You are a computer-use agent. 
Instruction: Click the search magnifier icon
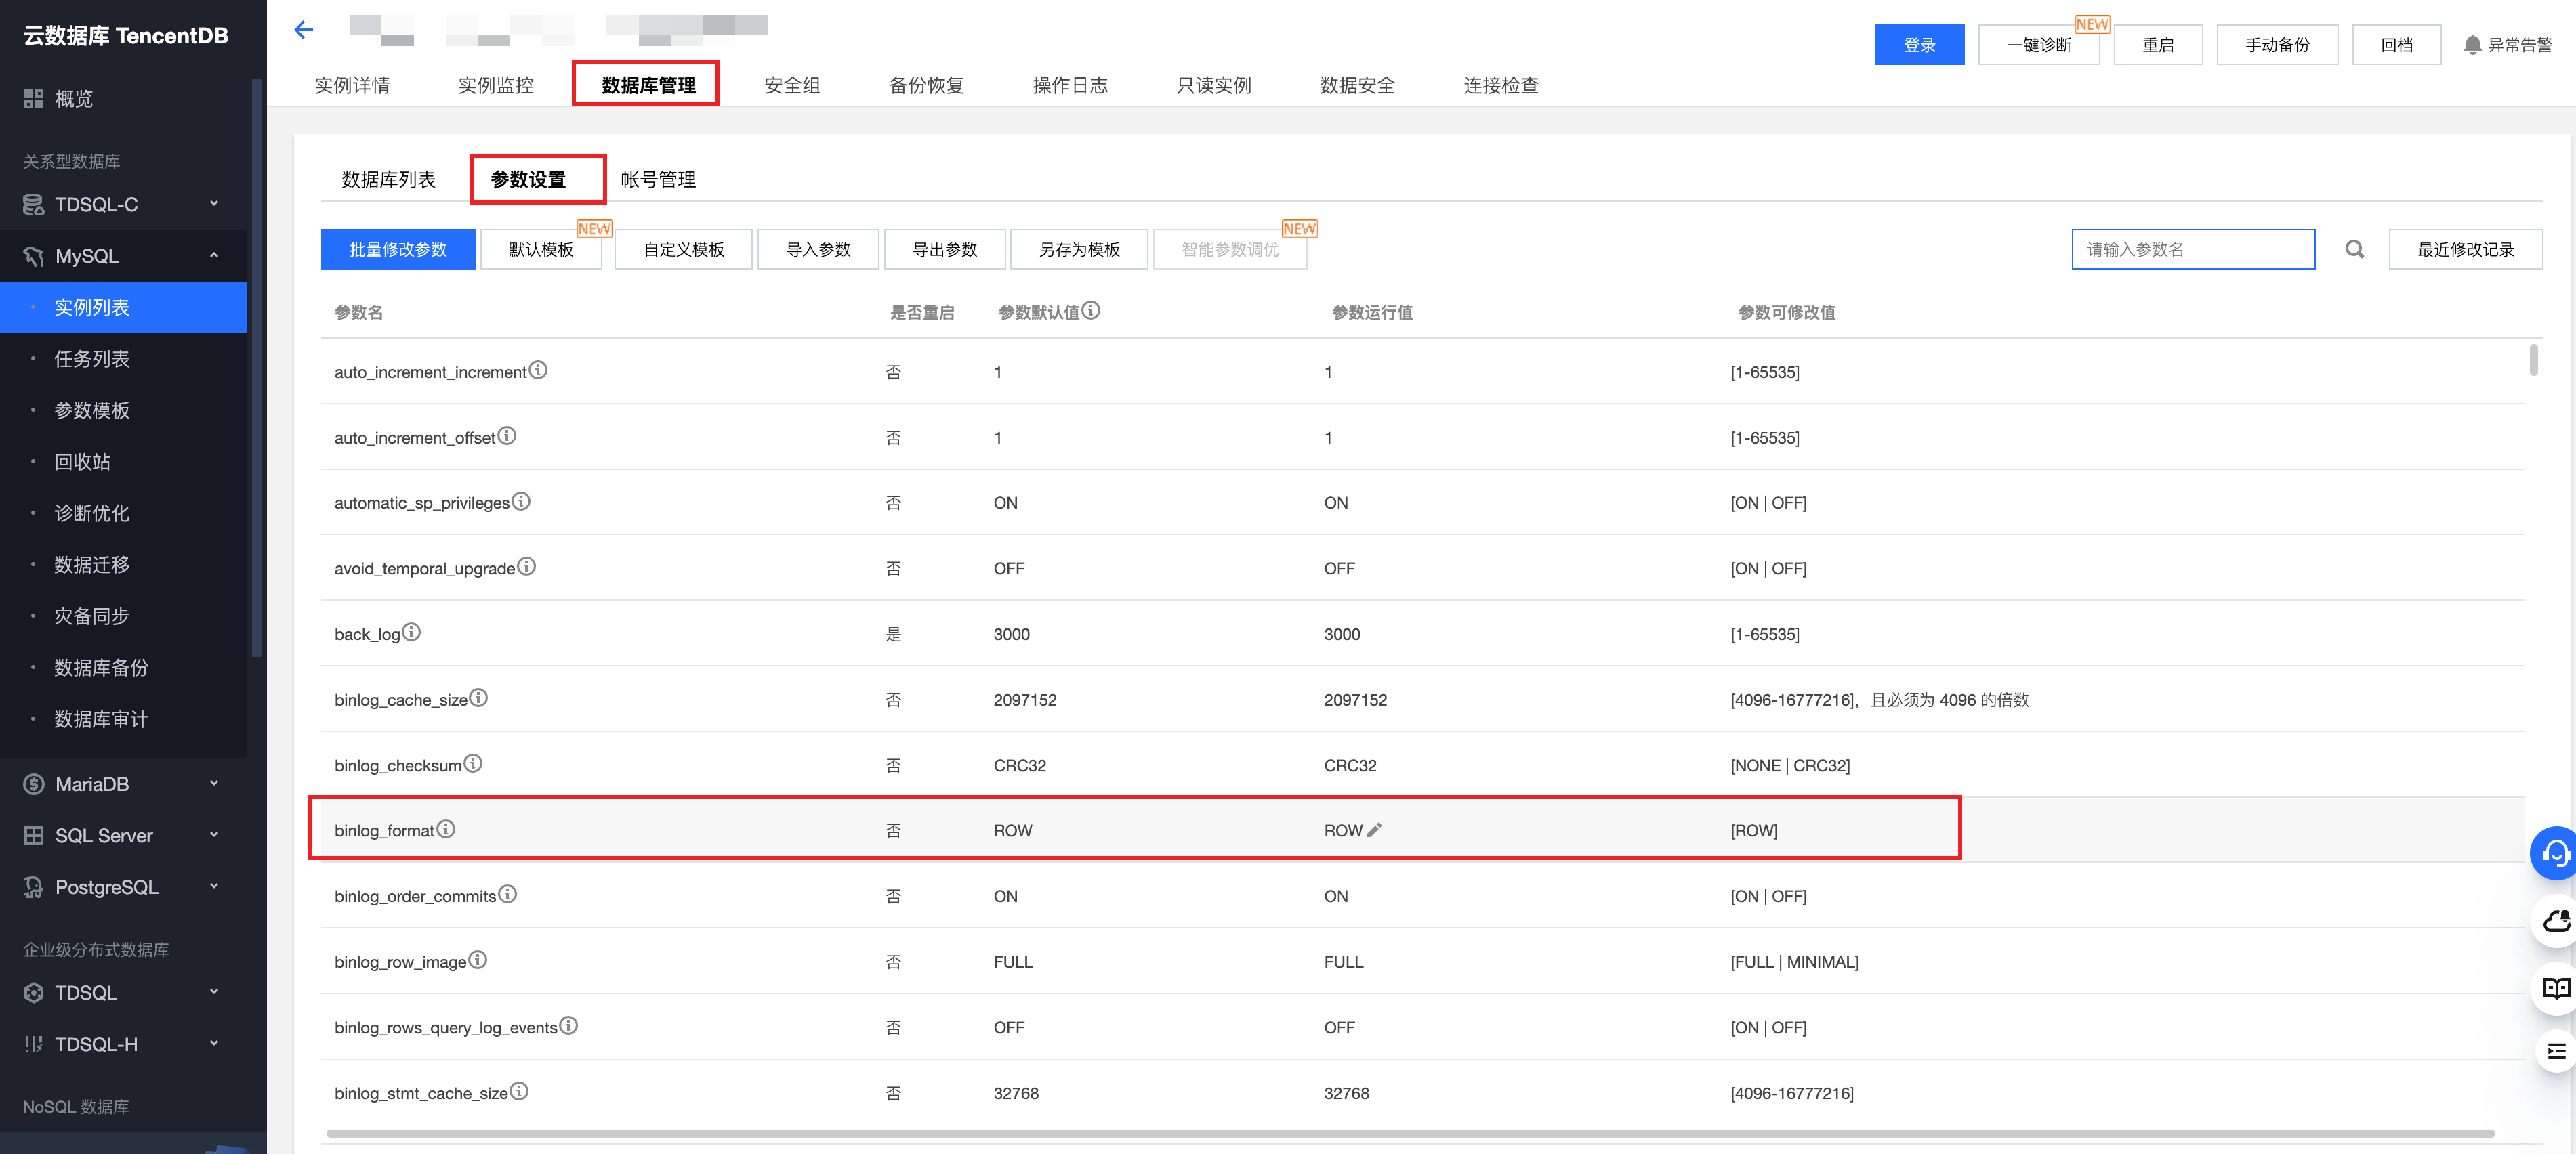pyautogui.click(x=2354, y=250)
